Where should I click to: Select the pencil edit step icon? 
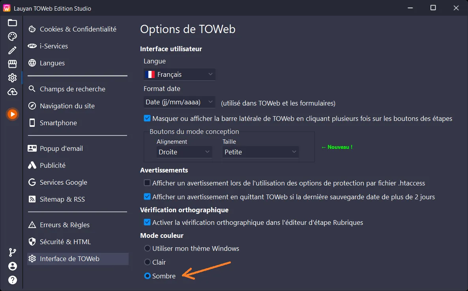[12, 50]
